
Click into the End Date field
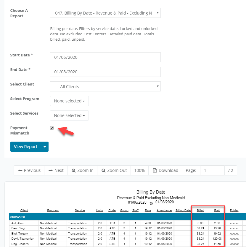[x=105, y=72]
